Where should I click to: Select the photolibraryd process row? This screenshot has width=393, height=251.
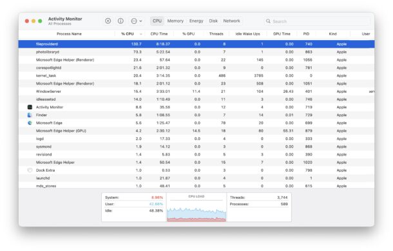point(196,52)
